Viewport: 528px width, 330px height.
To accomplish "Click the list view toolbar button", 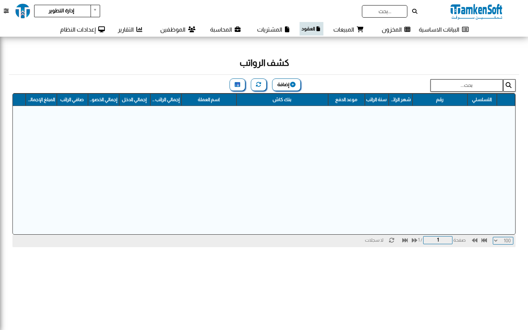I will click(x=237, y=85).
